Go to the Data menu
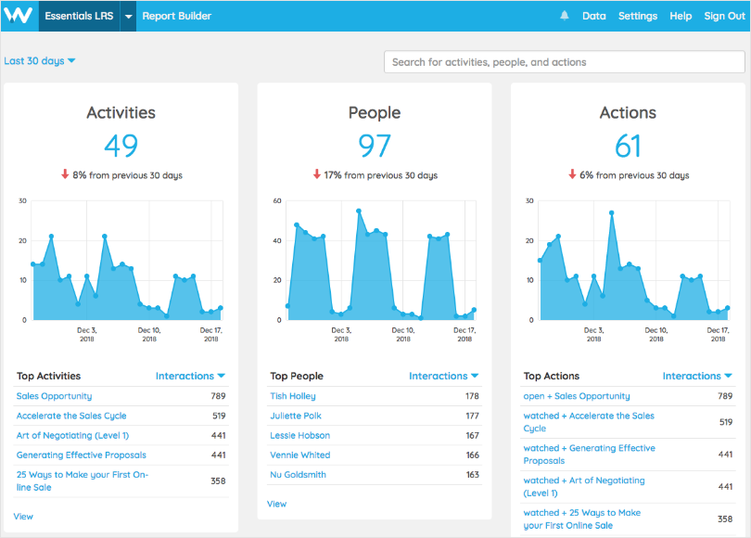Viewport: 751px width, 538px height. pyautogui.click(x=594, y=16)
